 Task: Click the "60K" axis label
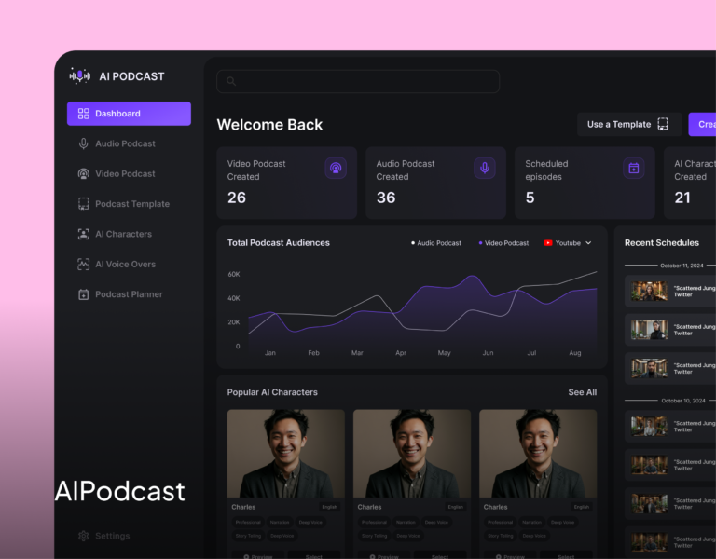pos(234,274)
